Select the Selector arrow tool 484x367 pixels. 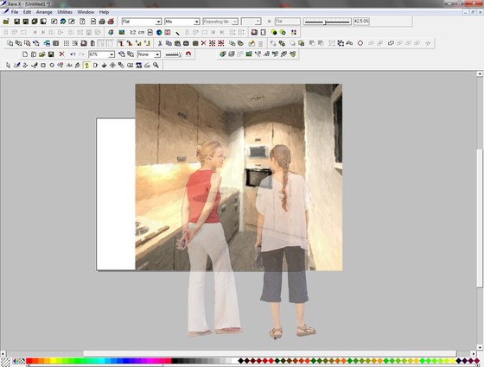pyautogui.click(x=8, y=66)
